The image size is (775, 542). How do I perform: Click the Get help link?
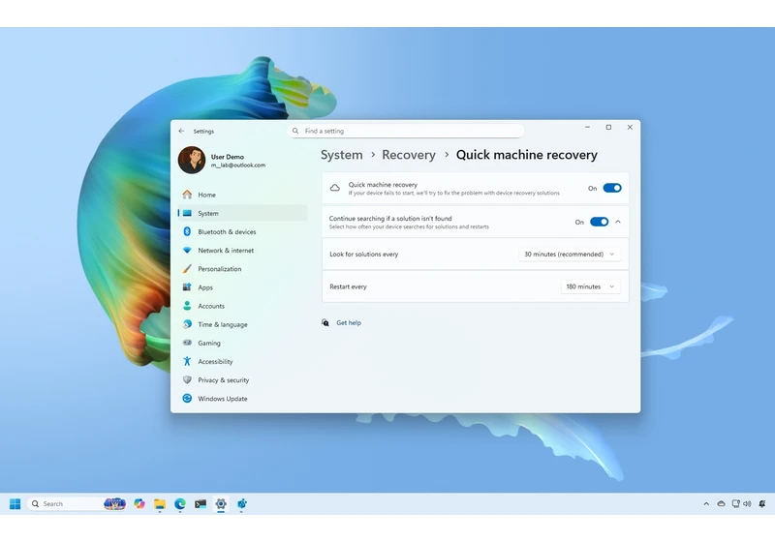click(x=349, y=322)
